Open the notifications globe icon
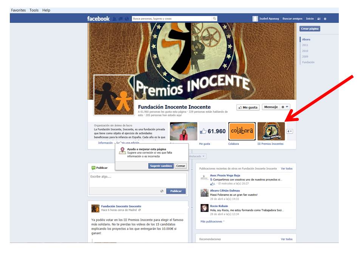The height and width of the screenshot is (272, 363). pos(127,19)
